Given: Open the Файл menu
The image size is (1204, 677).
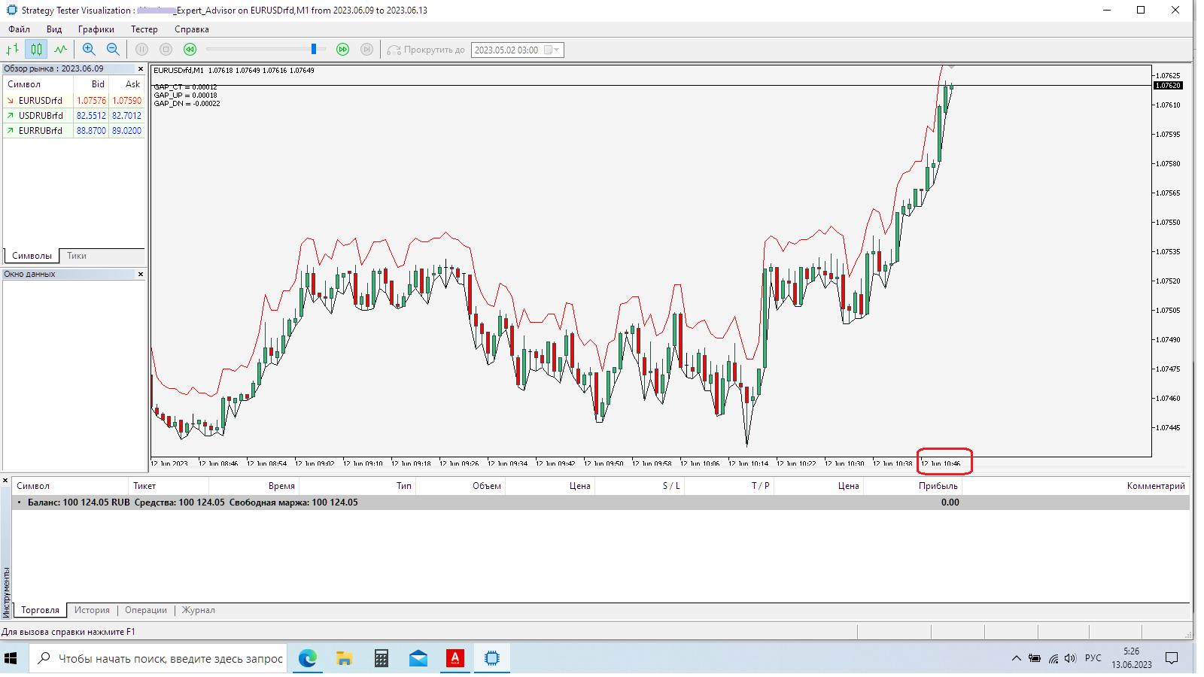Looking at the screenshot, I should coord(20,29).
